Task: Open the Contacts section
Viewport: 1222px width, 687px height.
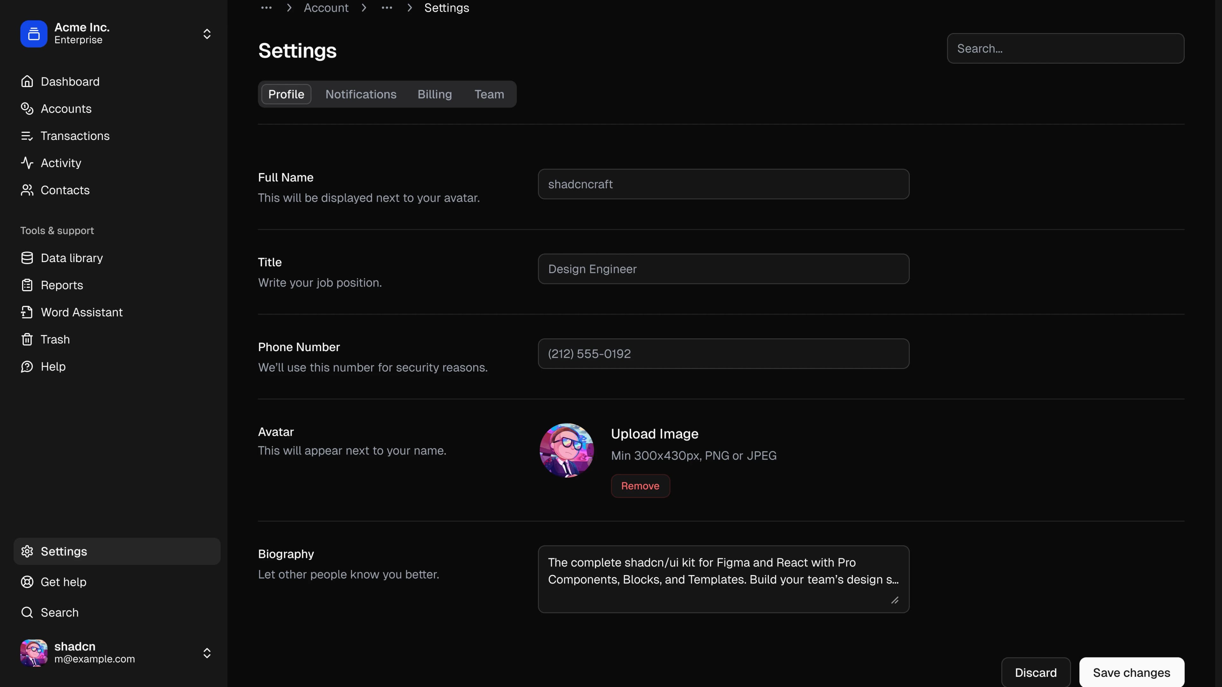Action: pos(65,190)
